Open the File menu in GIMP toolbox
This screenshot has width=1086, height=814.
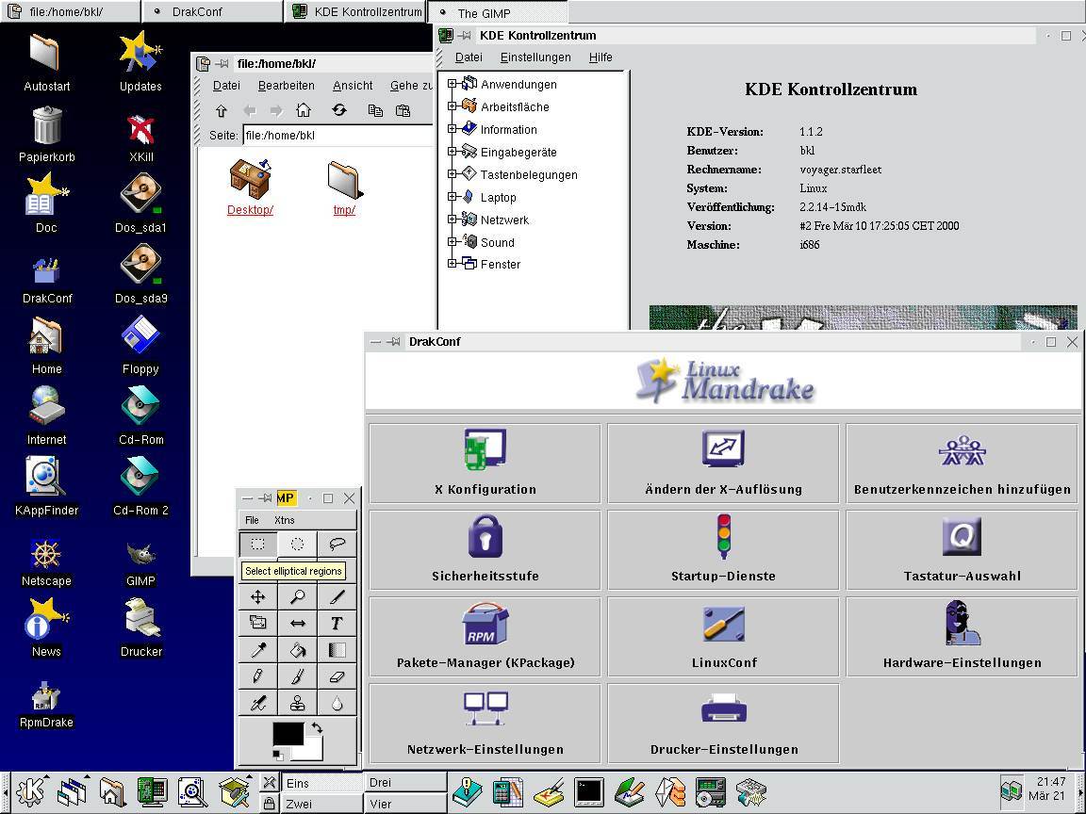252,520
